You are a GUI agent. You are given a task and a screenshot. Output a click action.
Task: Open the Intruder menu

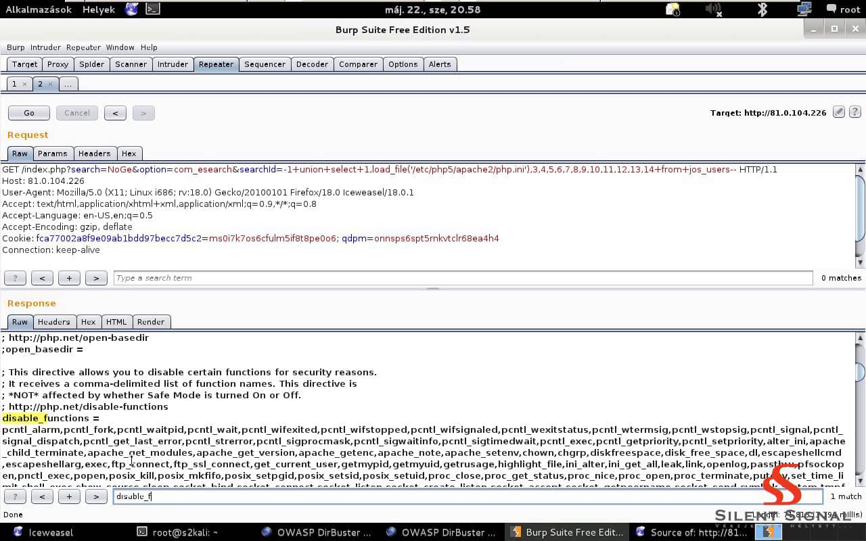pos(45,47)
